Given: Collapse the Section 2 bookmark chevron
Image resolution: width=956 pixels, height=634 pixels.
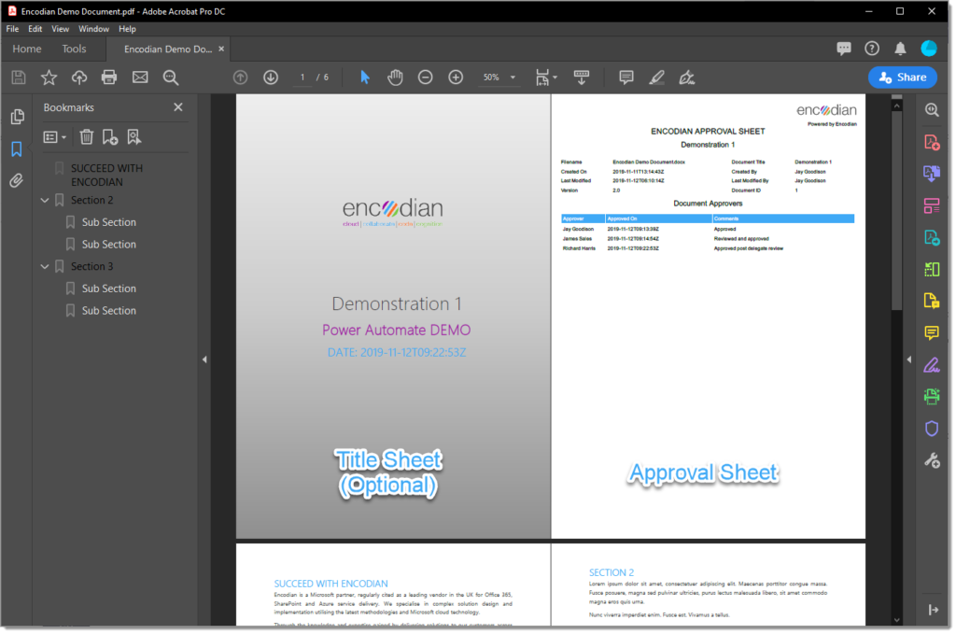Looking at the screenshot, I should tap(45, 200).
